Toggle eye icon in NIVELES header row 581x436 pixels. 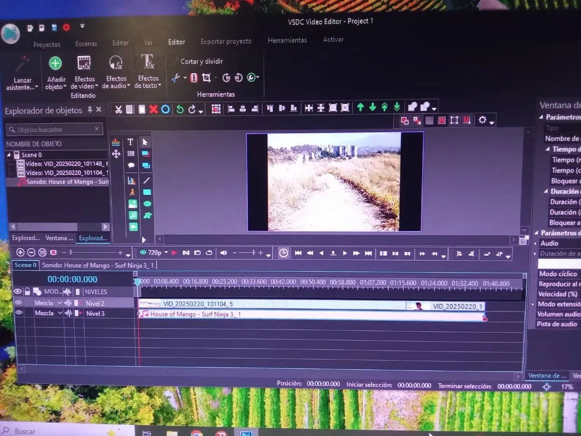pyautogui.click(x=17, y=291)
